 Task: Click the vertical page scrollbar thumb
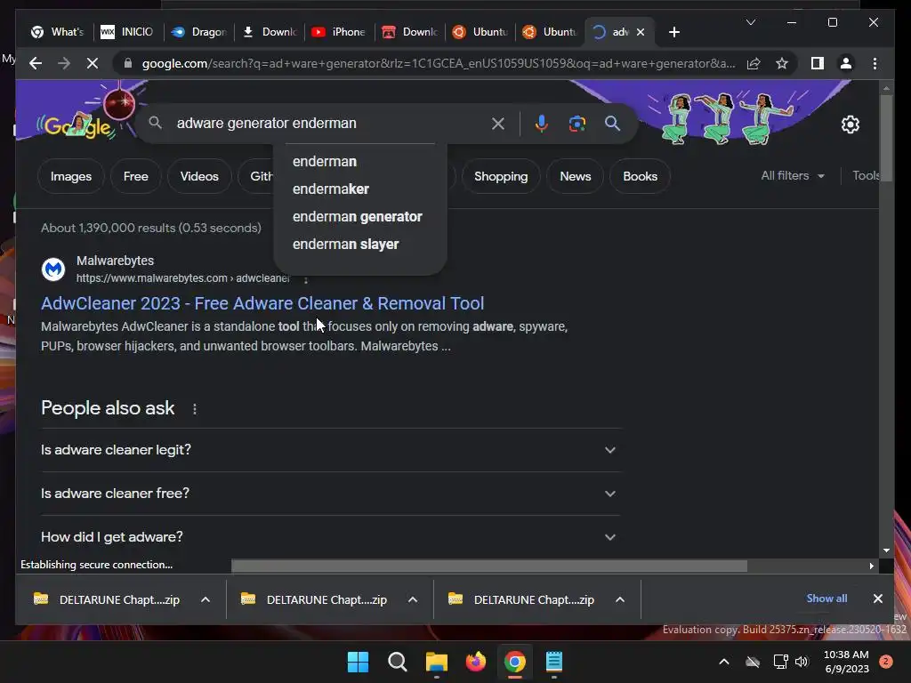pyautogui.click(x=886, y=138)
